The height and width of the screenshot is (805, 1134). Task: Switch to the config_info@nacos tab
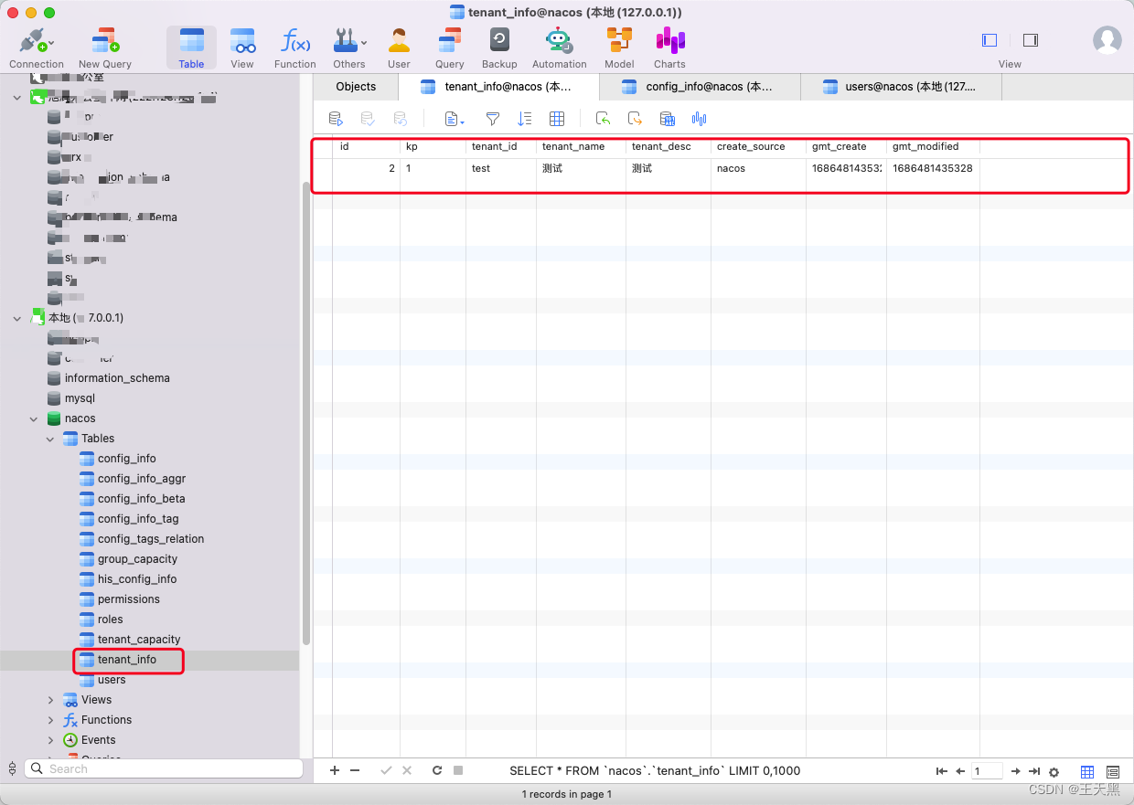[x=700, y=87]
